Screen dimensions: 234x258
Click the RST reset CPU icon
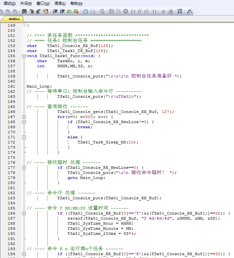pyautogui.click(x=111, y=11)
